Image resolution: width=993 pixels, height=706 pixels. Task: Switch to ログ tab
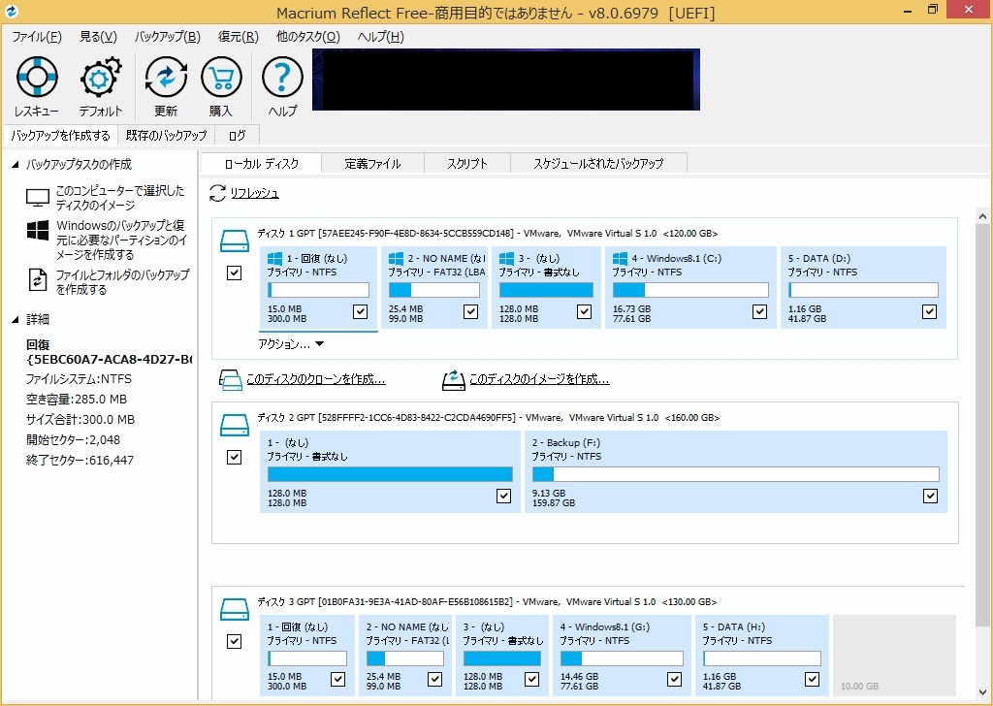[238, 136]
